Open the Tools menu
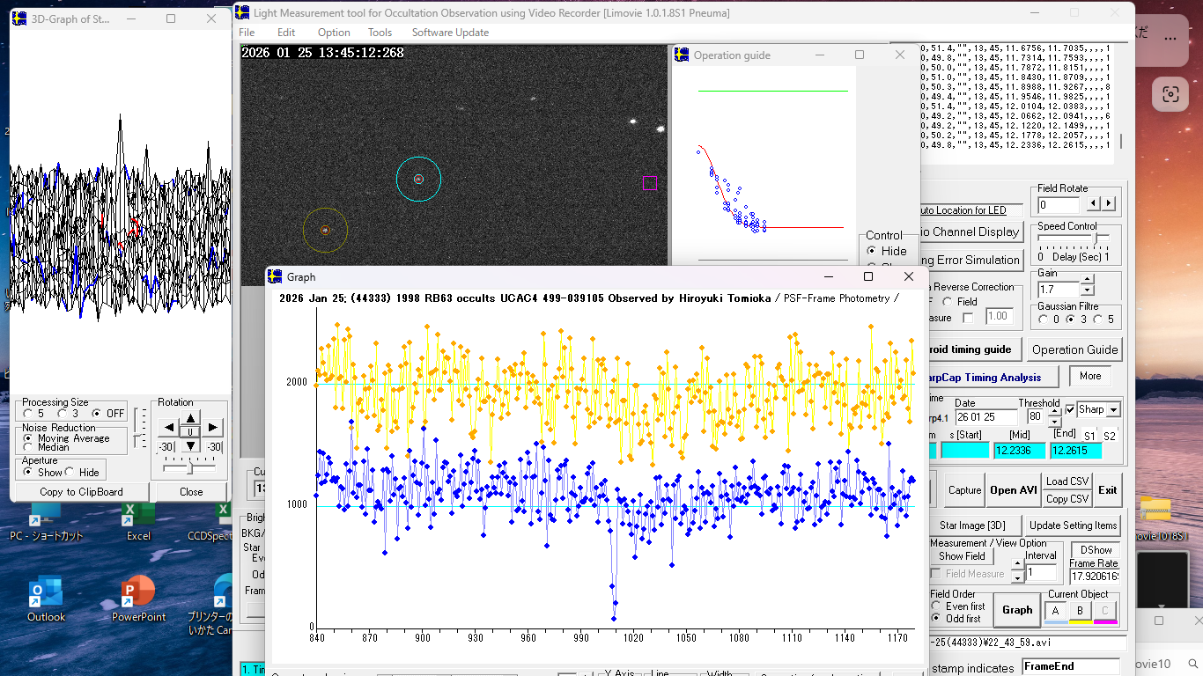 (380, 33)
